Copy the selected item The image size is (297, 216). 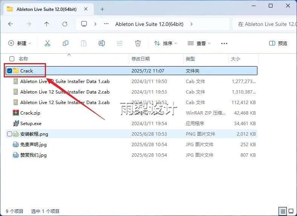click(66, 43)
